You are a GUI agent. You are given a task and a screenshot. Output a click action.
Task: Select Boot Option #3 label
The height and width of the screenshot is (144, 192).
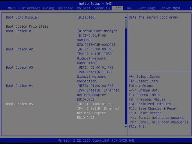(19, 67)
